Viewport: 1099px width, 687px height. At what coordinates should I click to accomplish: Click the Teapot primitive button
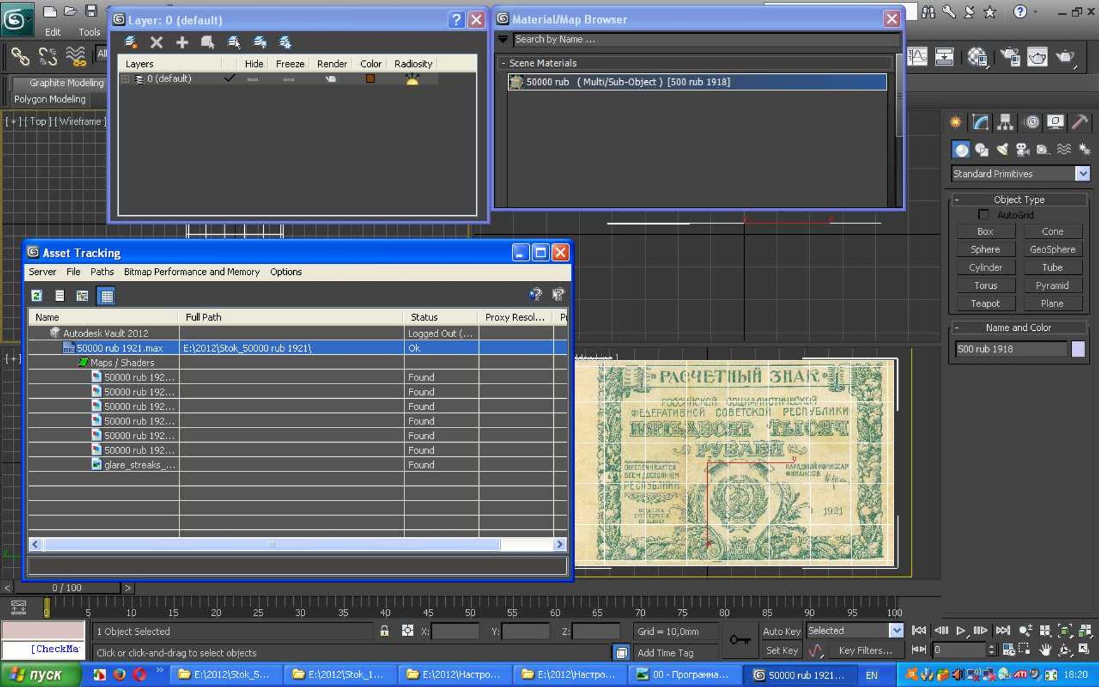[985, 303]
